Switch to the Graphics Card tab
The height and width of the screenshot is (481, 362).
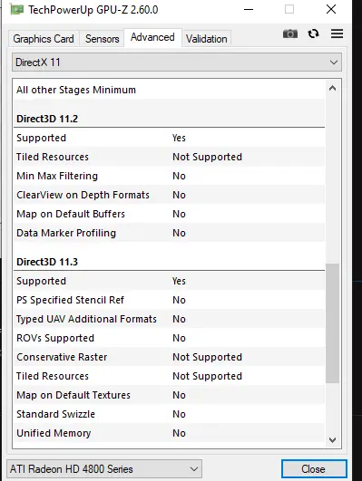[x=44, y=39]
